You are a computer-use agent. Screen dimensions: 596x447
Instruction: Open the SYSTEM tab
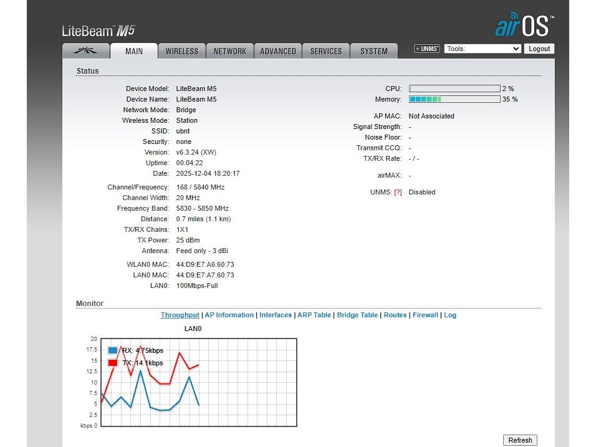click(374, 51)
